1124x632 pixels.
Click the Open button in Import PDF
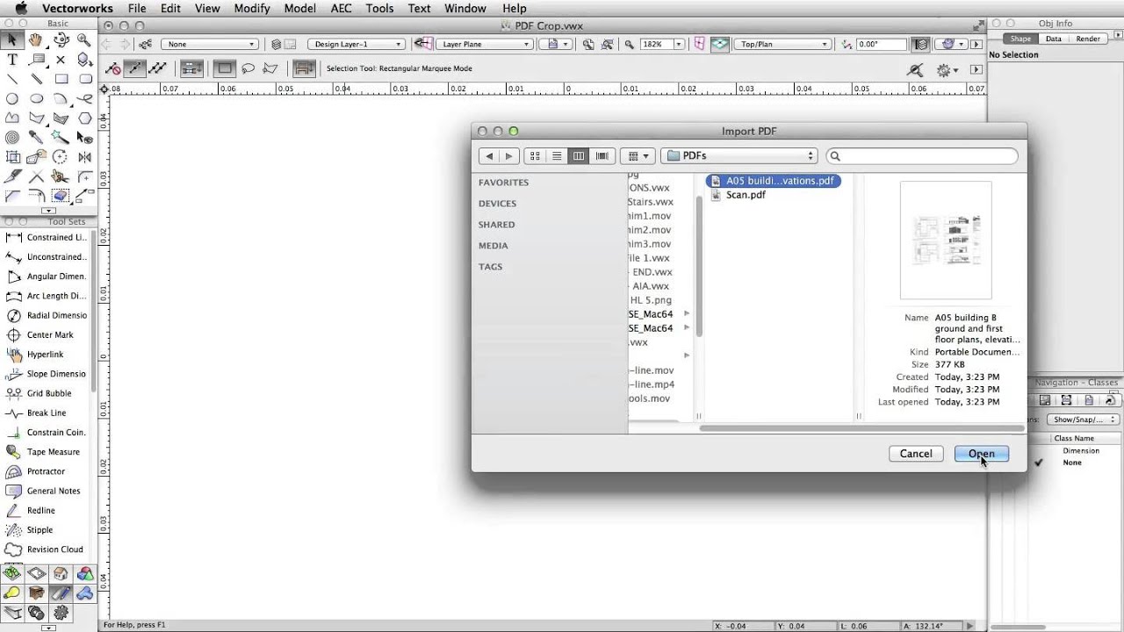click(x=981, y=454)
